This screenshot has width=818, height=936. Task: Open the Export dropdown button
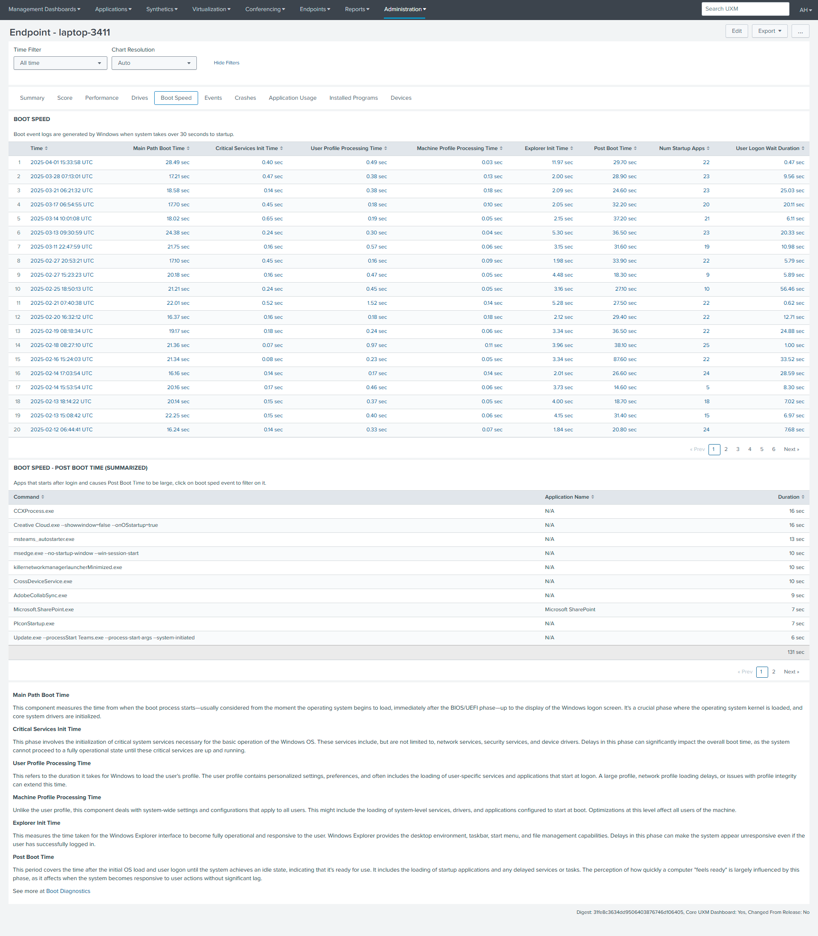[x=769, y=31]
